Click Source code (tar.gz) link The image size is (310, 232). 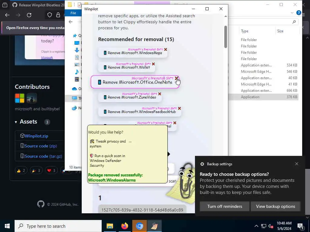pos(43,156)
